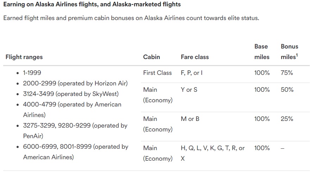The image size is (313, 174).
Task: Click the SkyWest 3124-3499 flight range
Action: point(71,94)
